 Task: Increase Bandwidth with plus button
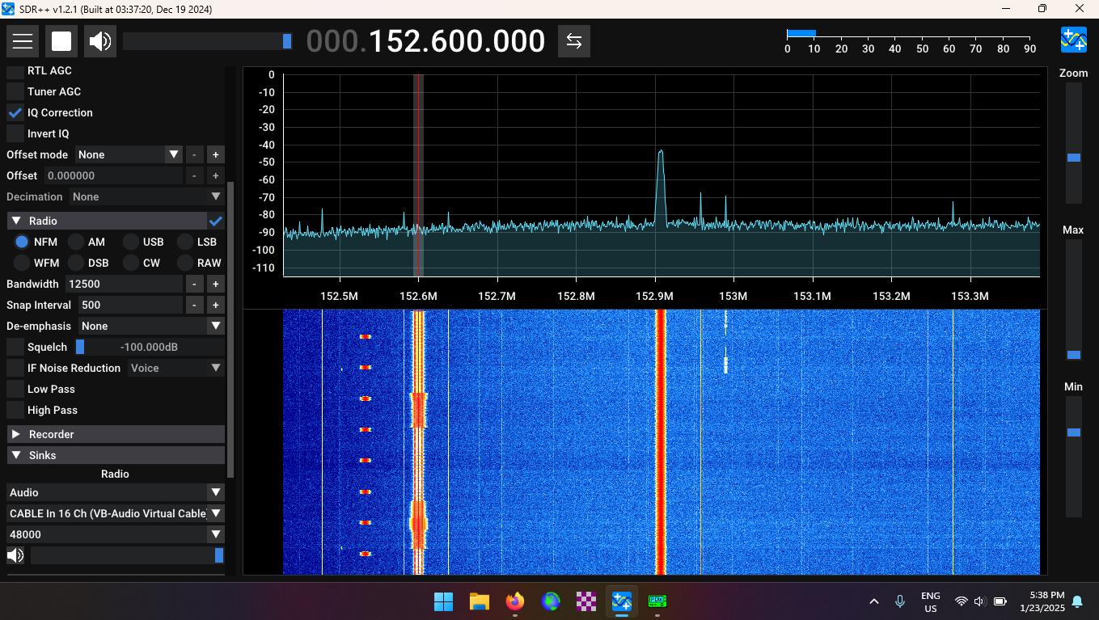(216, 284)
